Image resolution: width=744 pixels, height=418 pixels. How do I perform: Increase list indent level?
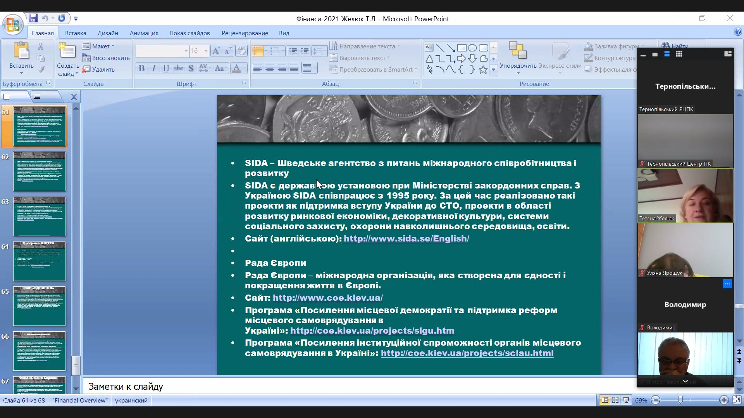(x=305, y=51)
